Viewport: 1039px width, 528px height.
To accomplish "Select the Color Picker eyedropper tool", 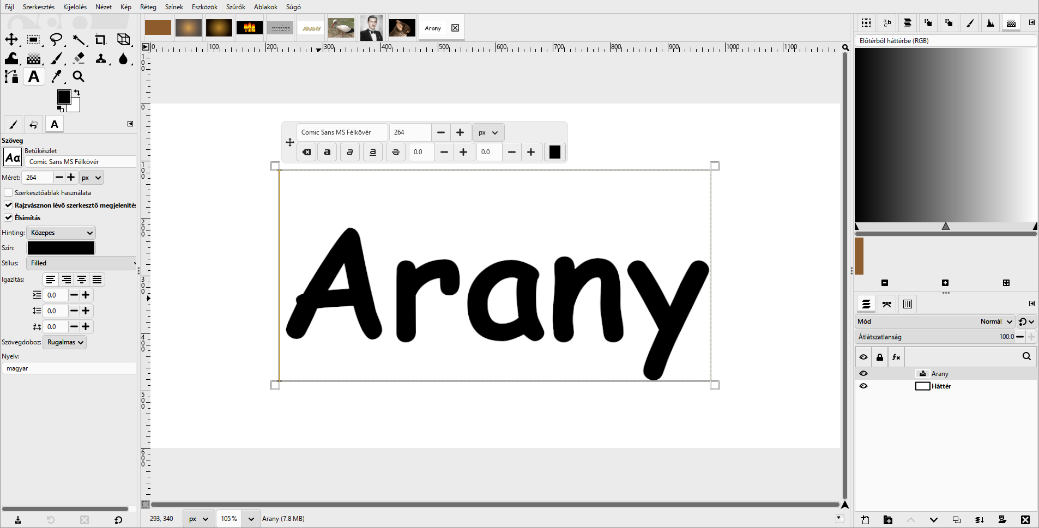I will point(56,77).
